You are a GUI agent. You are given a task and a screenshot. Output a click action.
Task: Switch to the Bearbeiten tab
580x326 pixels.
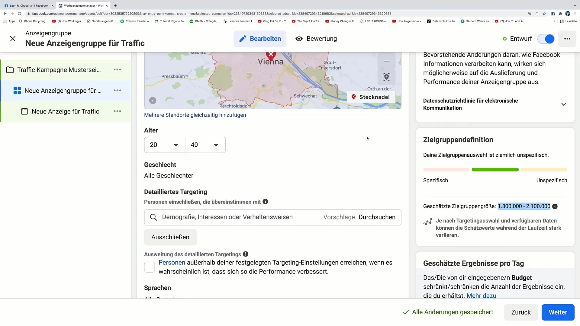click(260, 39)
